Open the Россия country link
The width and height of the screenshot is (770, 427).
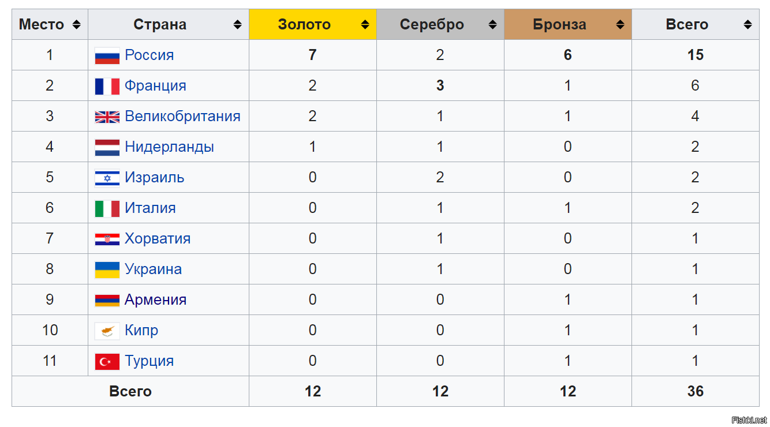tap(149, 55)
